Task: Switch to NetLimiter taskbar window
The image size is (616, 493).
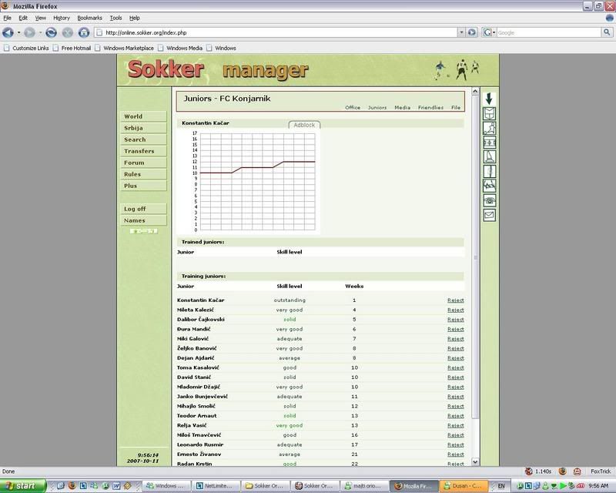Action: [x=215, y=486]
